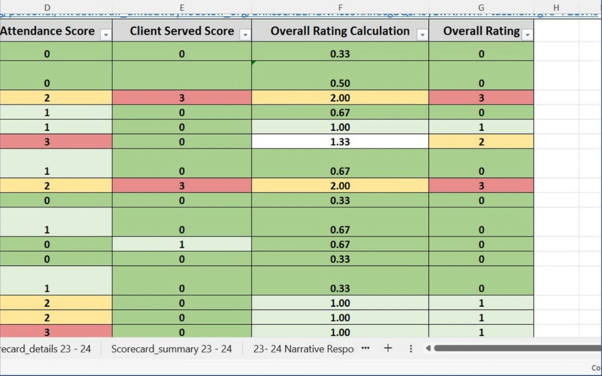Select column F header

pyautogui.click(x=340, y=8)
